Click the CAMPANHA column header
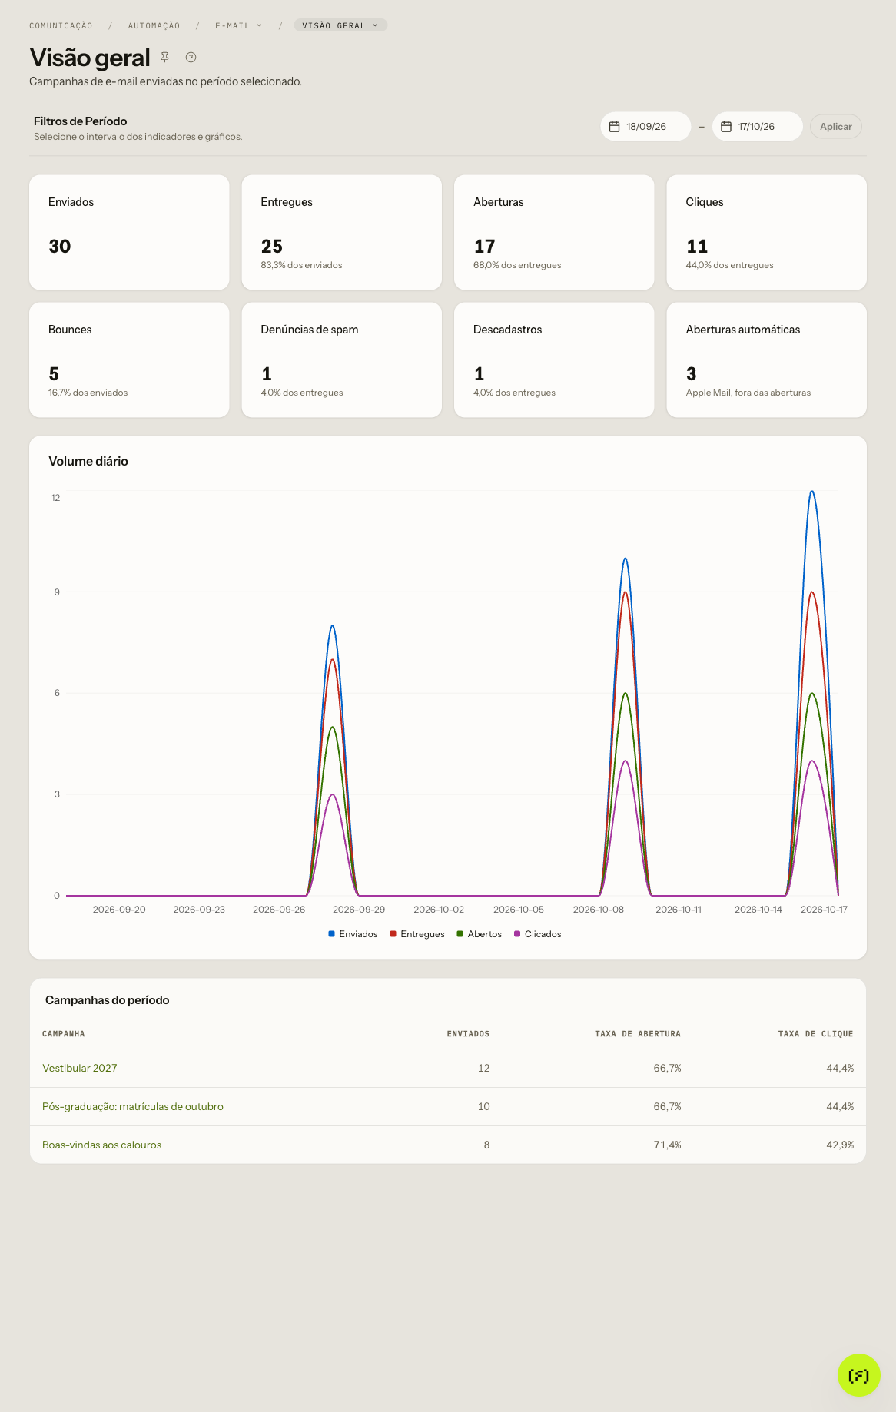896x1412 pixels. click(x=64, y=1034)
